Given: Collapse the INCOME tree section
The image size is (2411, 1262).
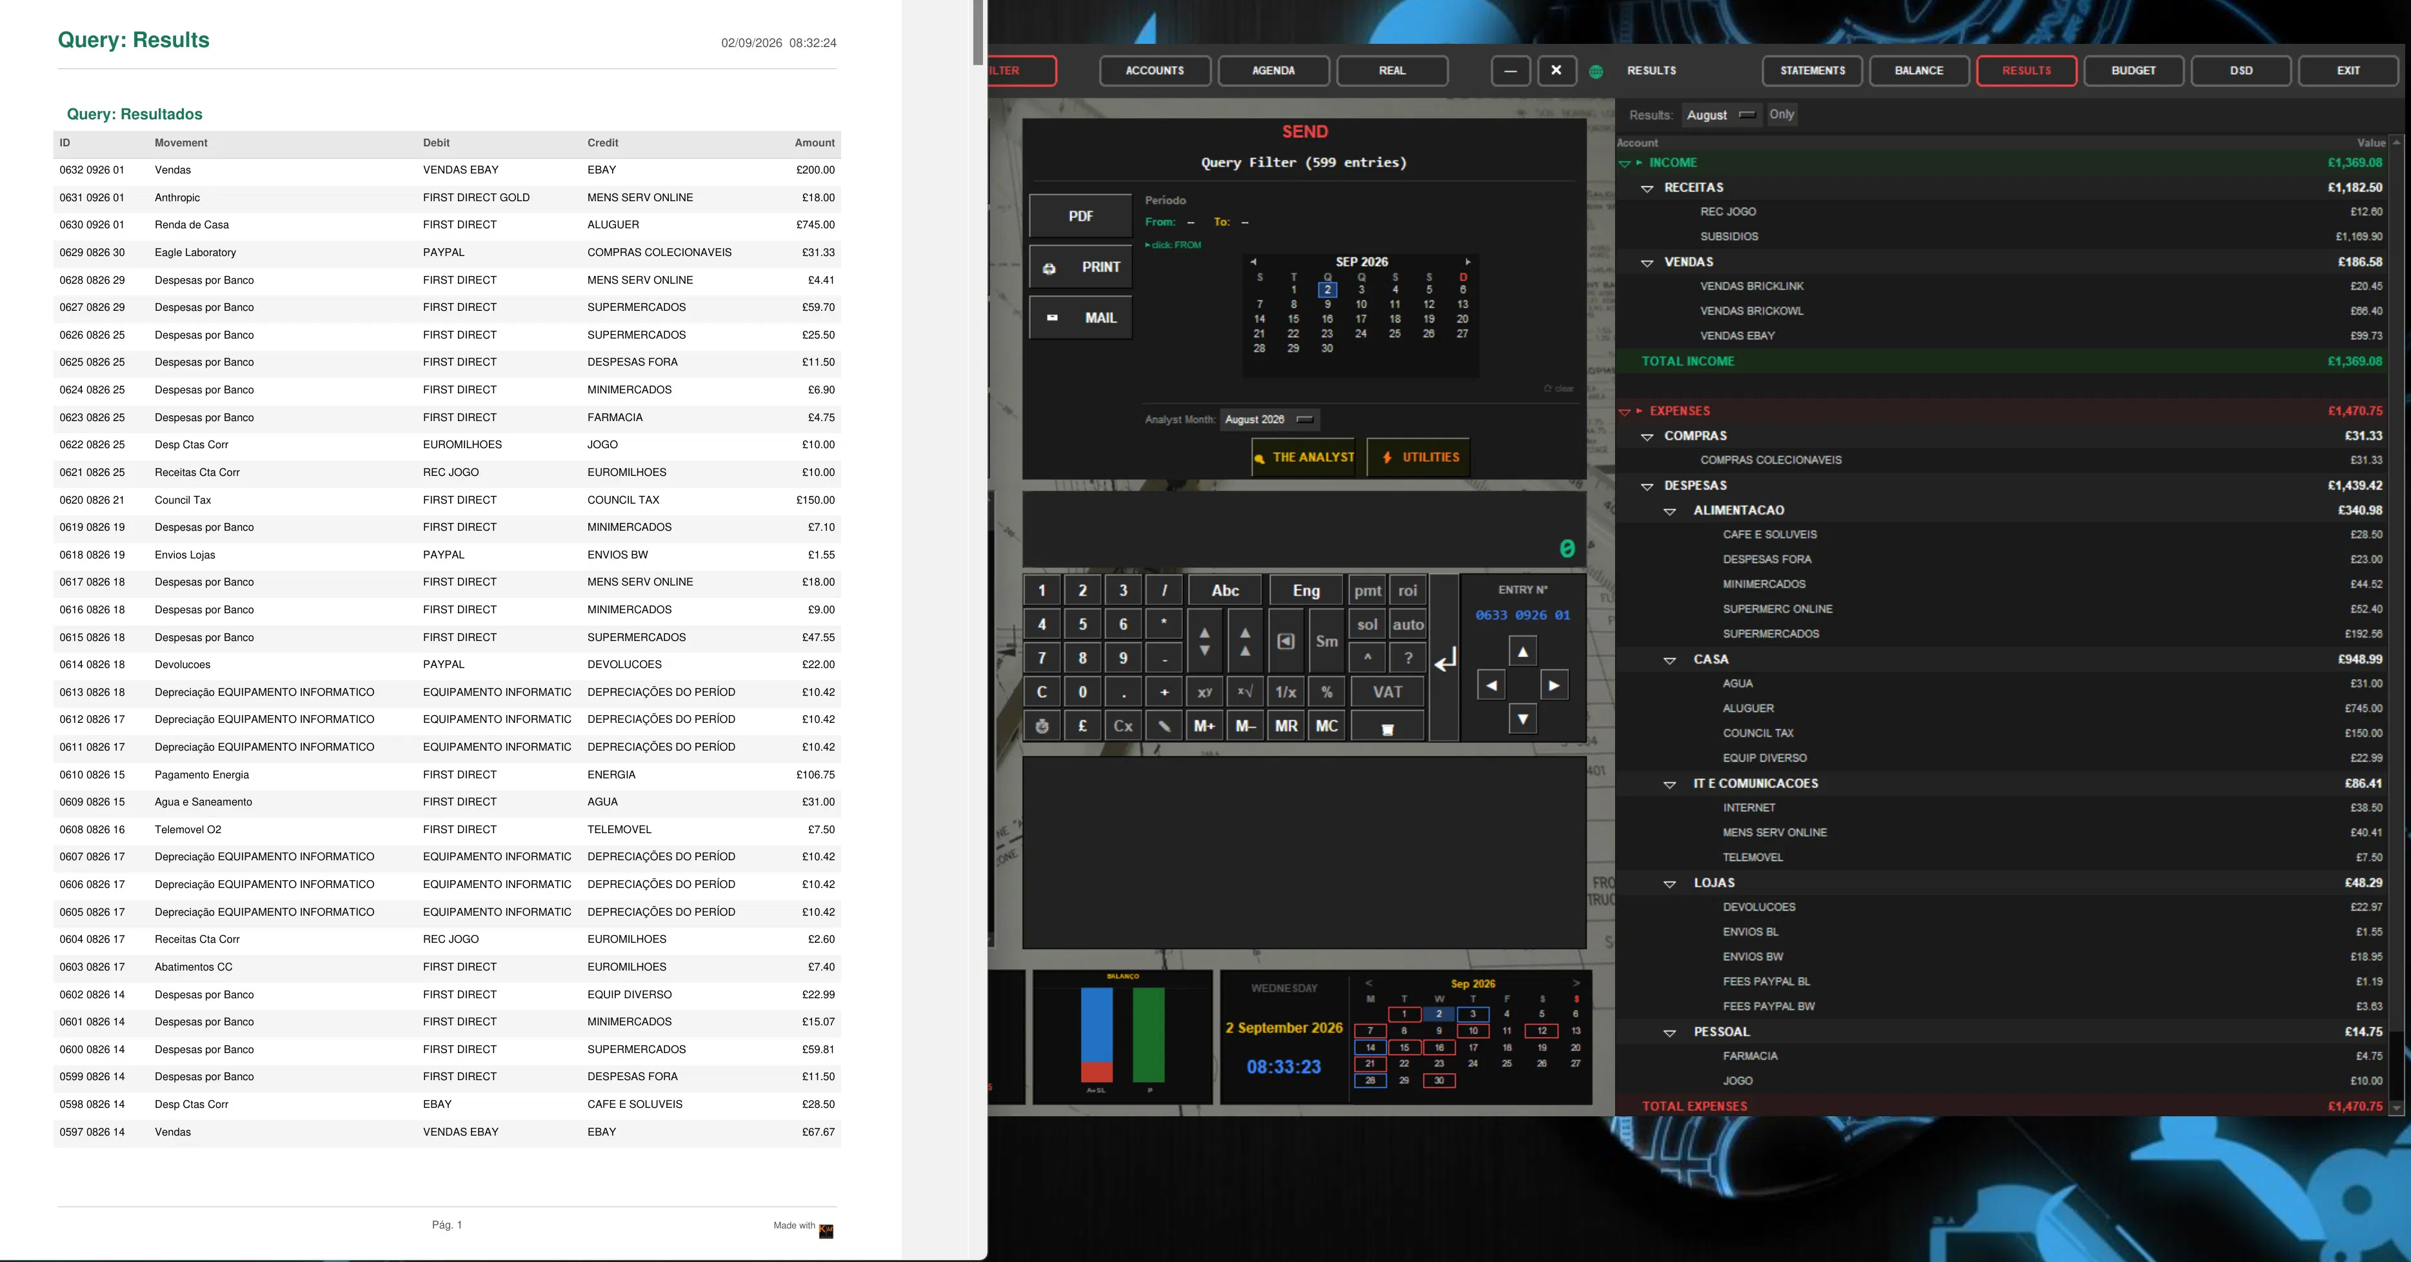Looking at the screenshot, I should [x=1625, y=164].
